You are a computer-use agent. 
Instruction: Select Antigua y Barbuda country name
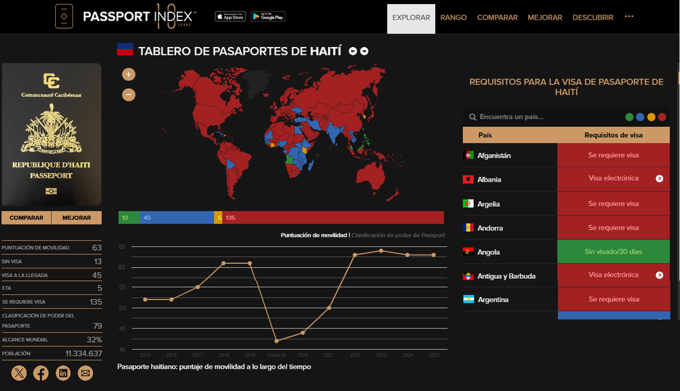[506, 275]
